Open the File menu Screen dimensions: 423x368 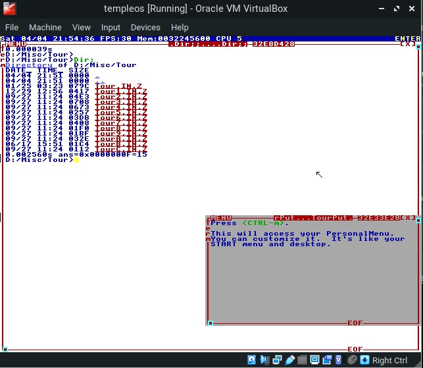(x=12, y=27)
